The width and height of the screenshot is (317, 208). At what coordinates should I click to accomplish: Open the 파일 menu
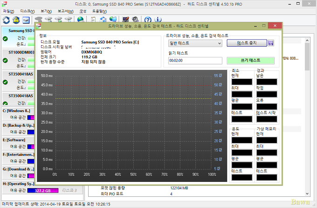tap(8, 11)
